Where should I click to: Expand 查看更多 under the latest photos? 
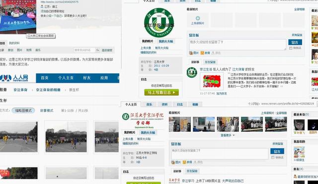tap(228, 135)
